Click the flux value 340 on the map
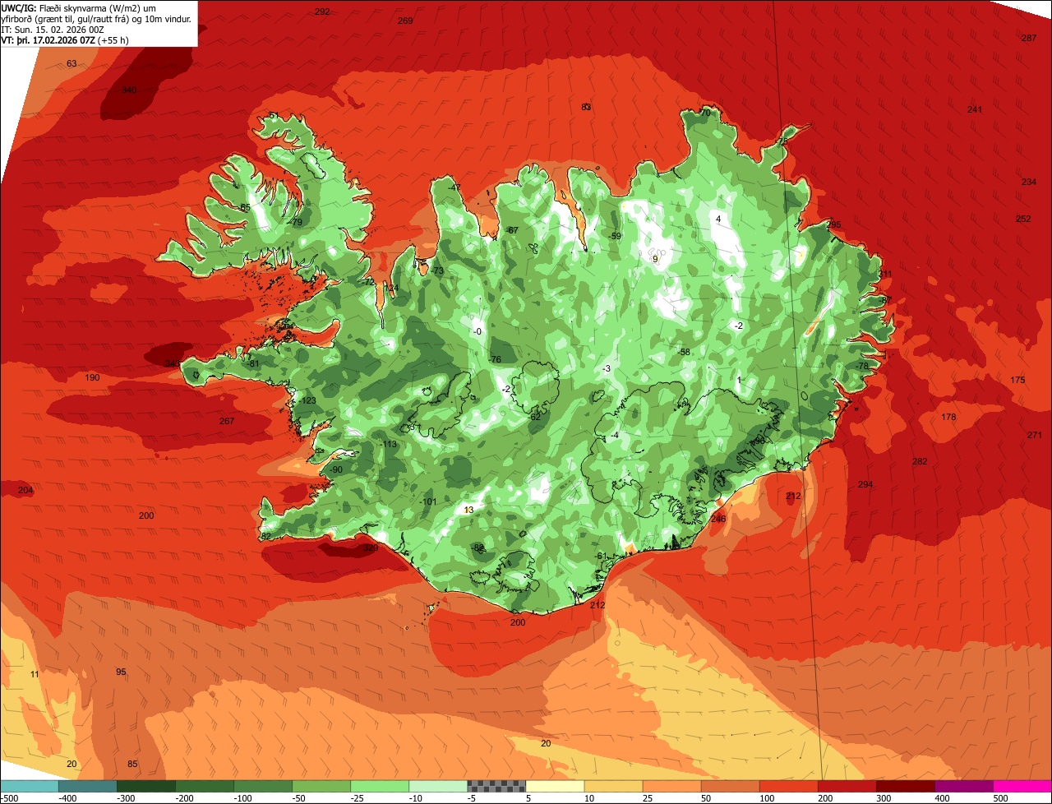Screen dimensions: 1052x804 pyautogui.click(x=129, y=90)
